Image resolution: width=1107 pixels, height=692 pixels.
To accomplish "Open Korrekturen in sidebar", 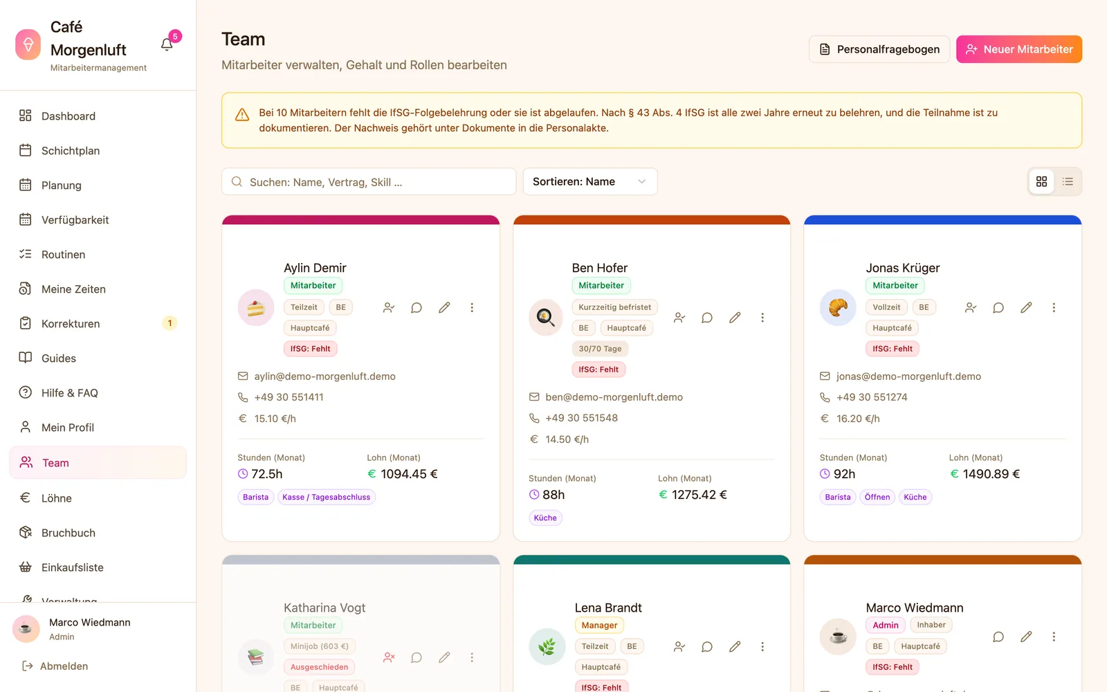I will click(x=98, y=324).
